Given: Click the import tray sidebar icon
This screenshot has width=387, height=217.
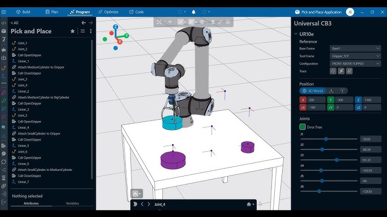Looking at the screenshot, I should pyautogui.click(x=3, y=58).
